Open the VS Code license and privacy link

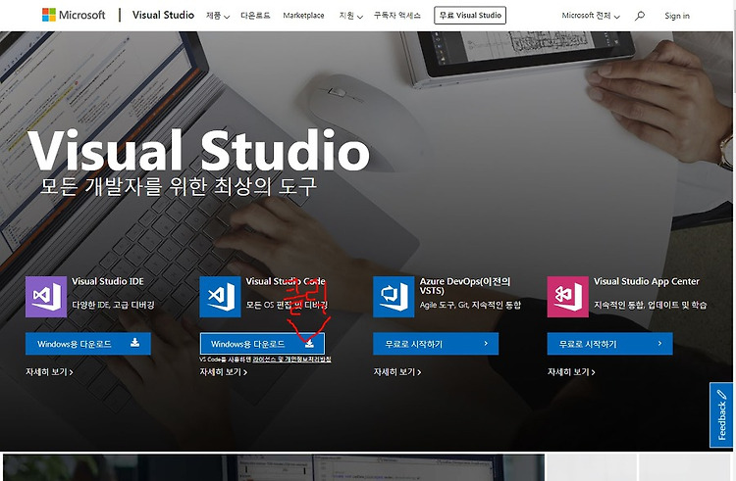pyautogui.click(x=291, y=360)
